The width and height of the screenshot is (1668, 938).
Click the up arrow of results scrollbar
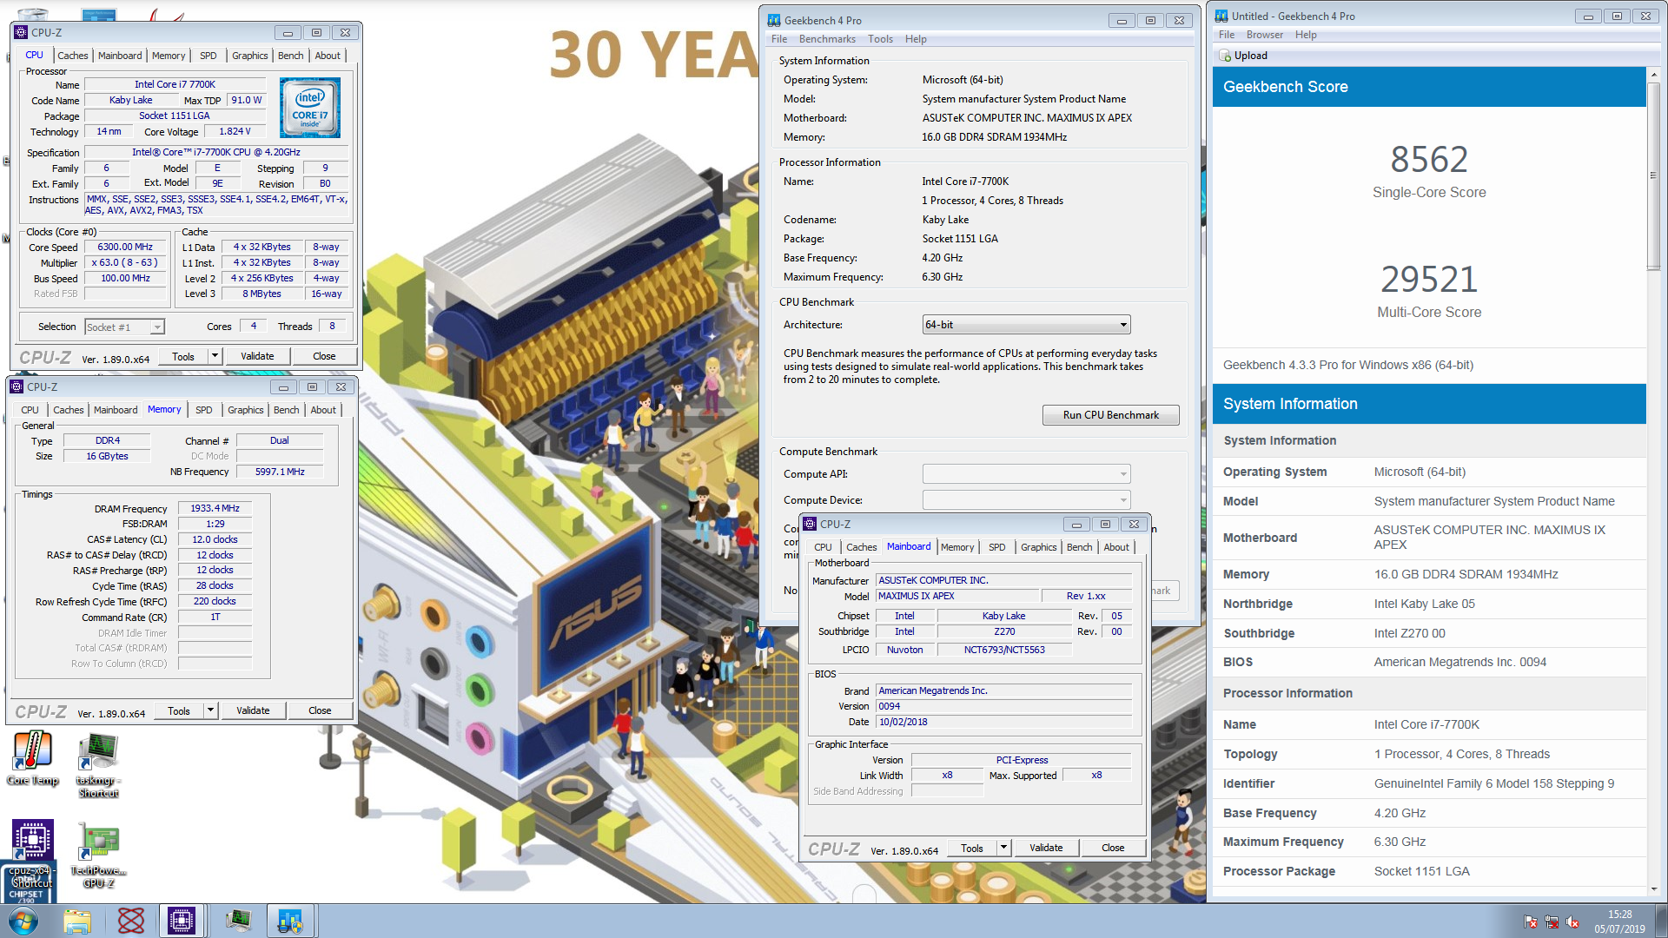coord(1653,75)
